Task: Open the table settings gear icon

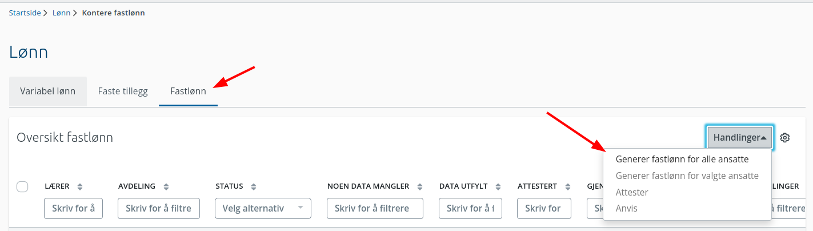Action: pyautogui.click(x=785, y=138)
